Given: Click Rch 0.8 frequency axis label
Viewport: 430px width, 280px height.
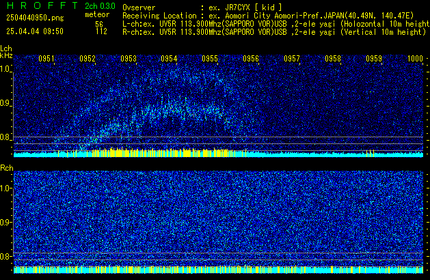Looking at the screenshot, I should coord(5,256).
